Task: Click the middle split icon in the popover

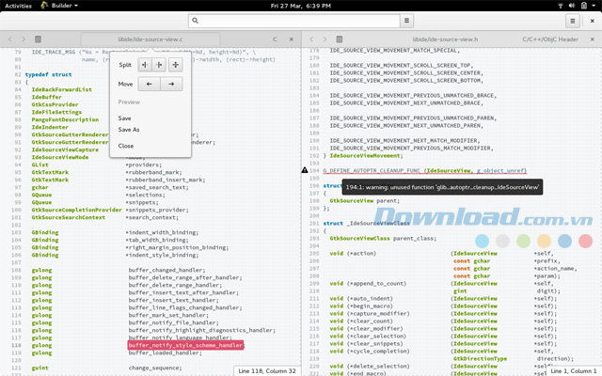Action: [x=160, y=65]
